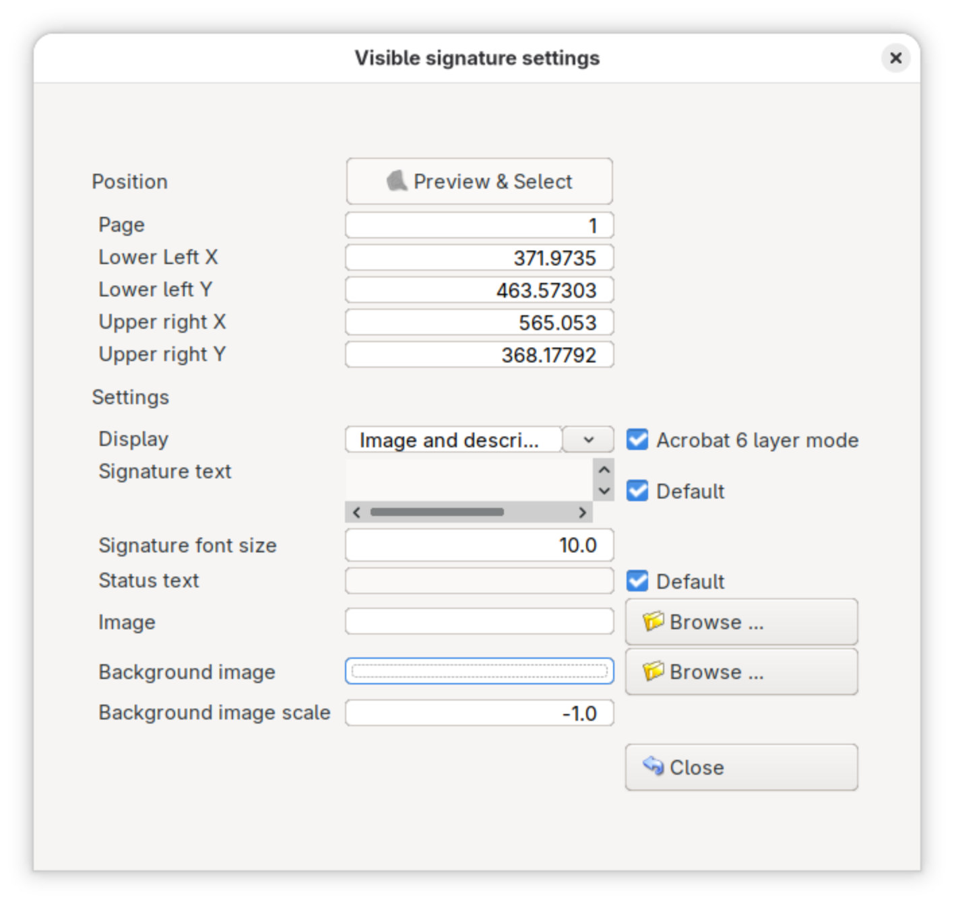Click the Preview & Select button

[x=479, y=181]
